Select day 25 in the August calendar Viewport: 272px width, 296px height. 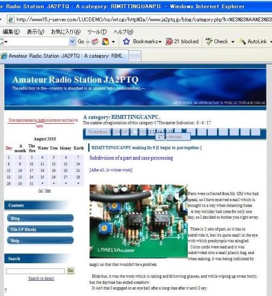pyautogui.click(x=42, y=177)
